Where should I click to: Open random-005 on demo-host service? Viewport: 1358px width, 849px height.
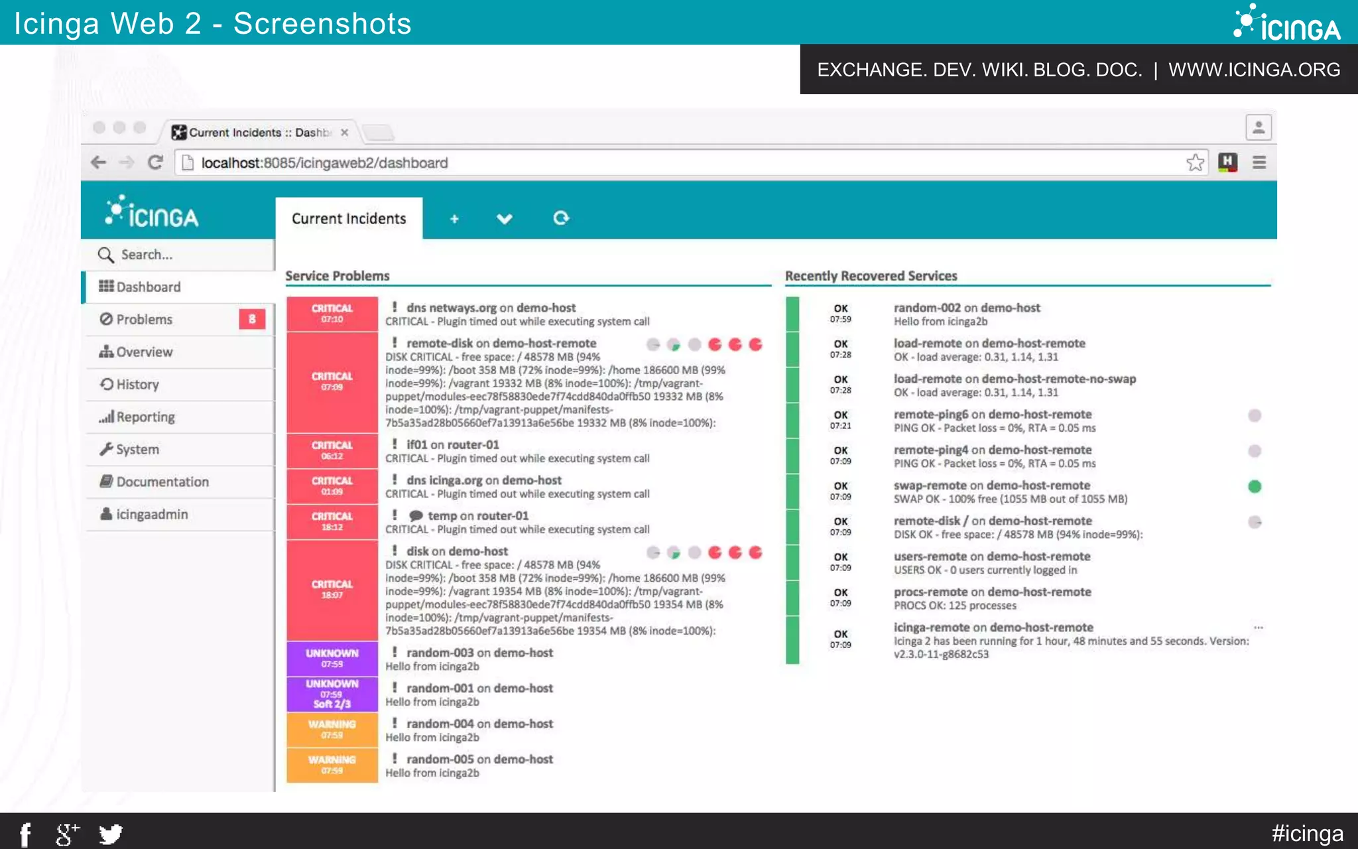tap(479, 759)
